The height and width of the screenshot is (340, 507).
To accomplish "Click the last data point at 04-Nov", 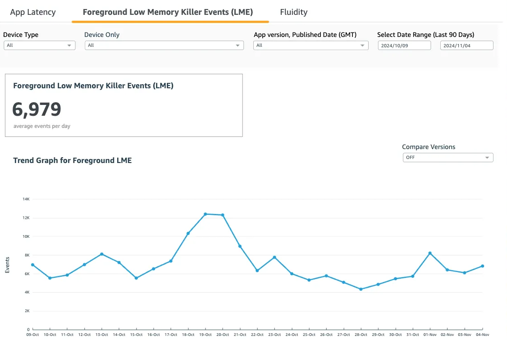I will point(482,266).
